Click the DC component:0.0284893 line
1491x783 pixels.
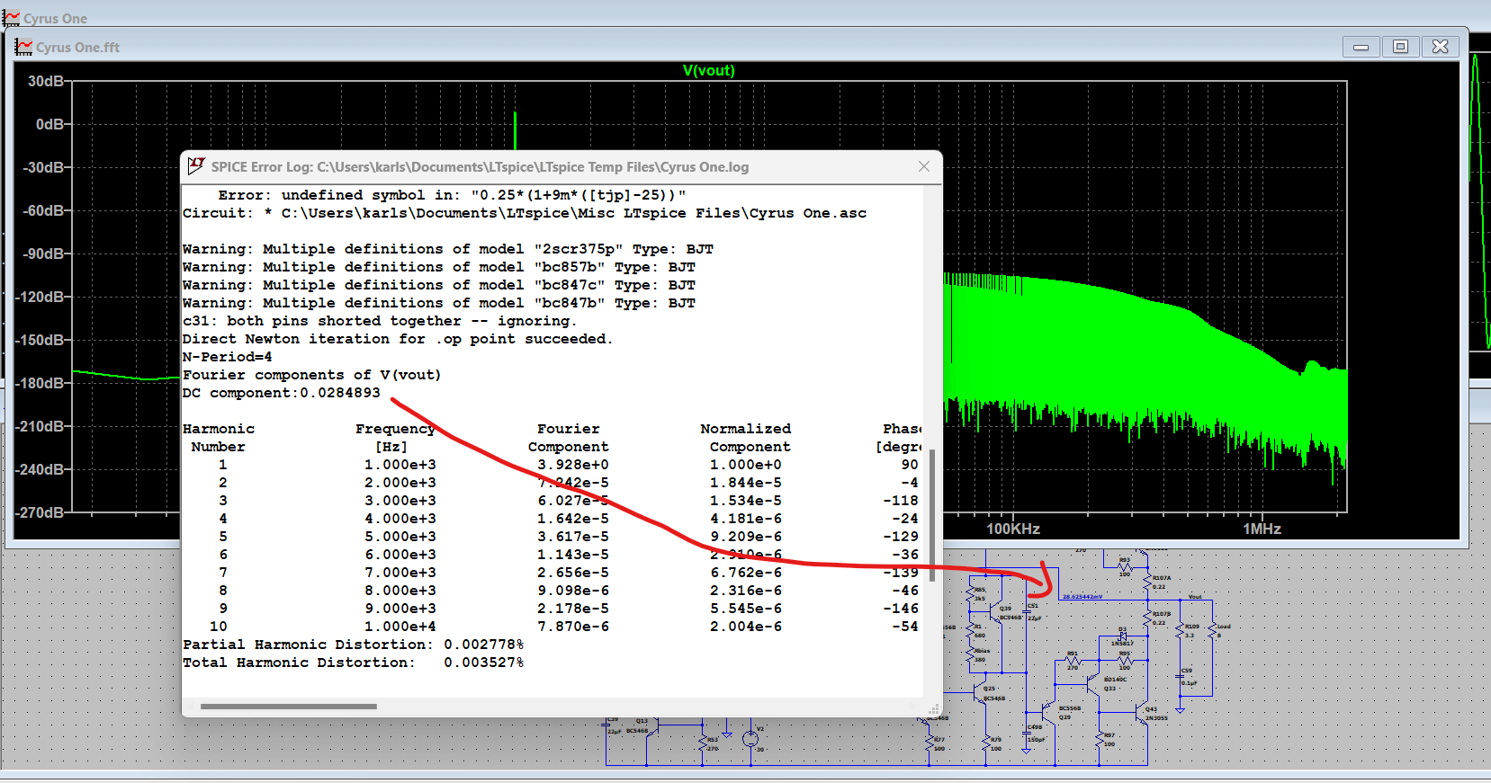pos(281,393)
